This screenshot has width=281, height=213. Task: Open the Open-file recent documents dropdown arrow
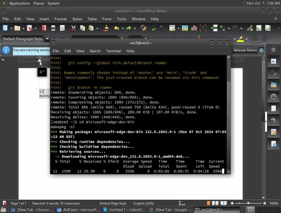click(23, 28)
